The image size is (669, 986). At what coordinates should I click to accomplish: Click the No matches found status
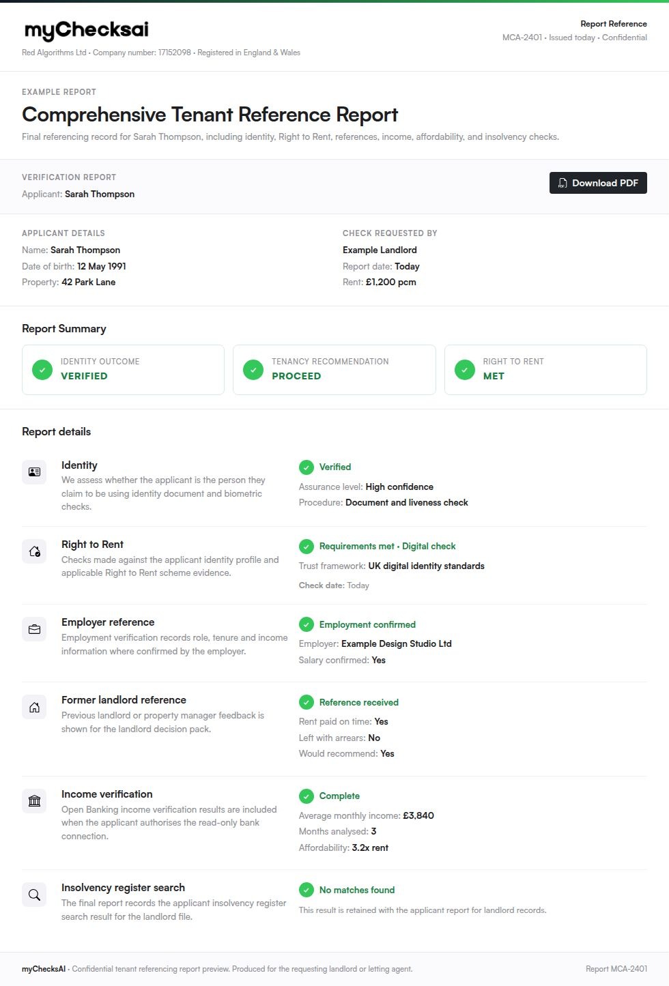pyautogui.click(x=357, y=890)
